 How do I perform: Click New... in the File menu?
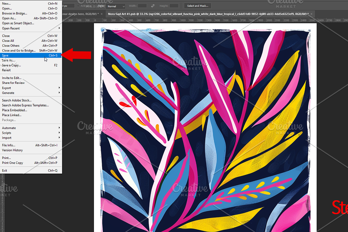tap(31, 3)
